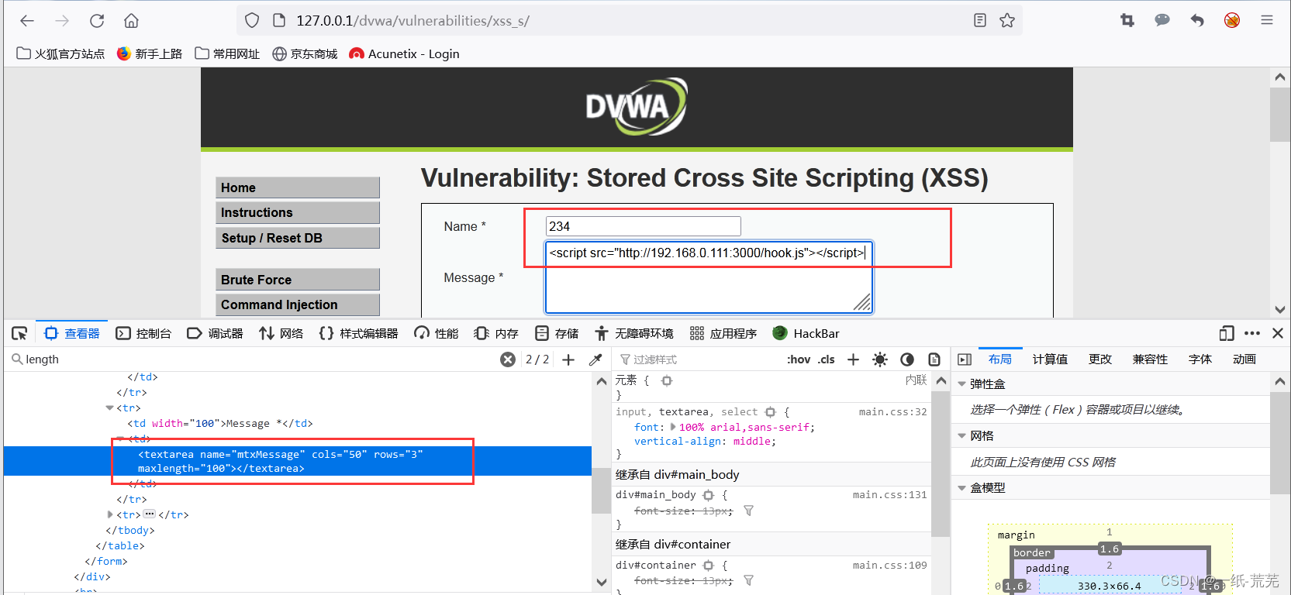
Task: Open the 存储 storage tab
Action: pos(557,333)
